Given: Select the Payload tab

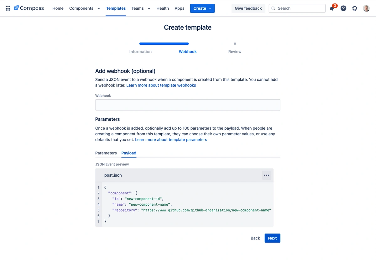Looking at the screenshot, I should point(129,153).
